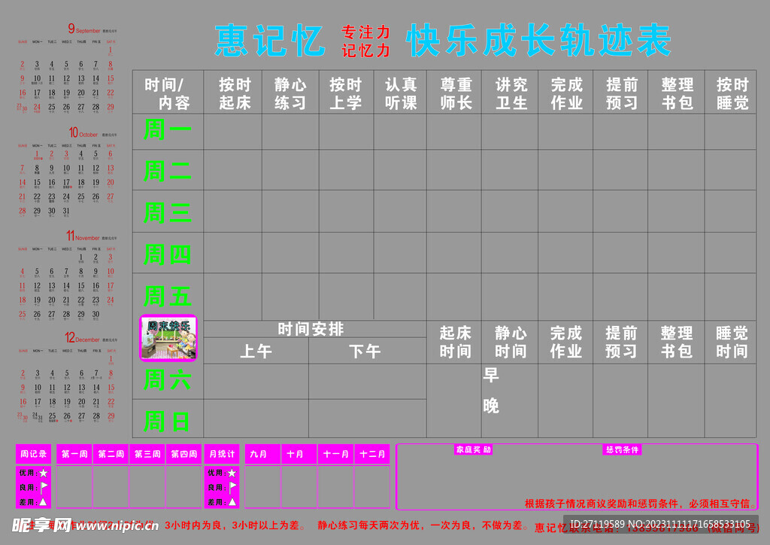
Task: Click the 静心练习 column header
Action: [290, 93]
